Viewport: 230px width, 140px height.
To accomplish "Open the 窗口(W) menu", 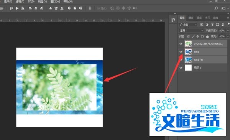I will (x=55, y=2).
